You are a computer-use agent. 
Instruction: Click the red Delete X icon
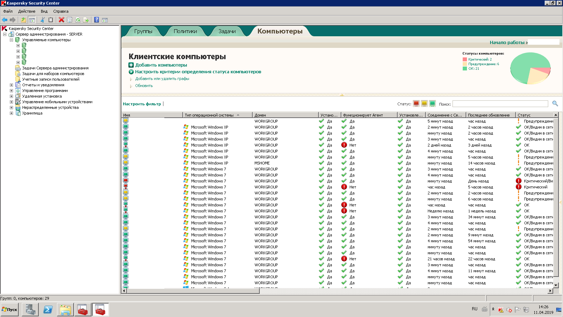62,20
